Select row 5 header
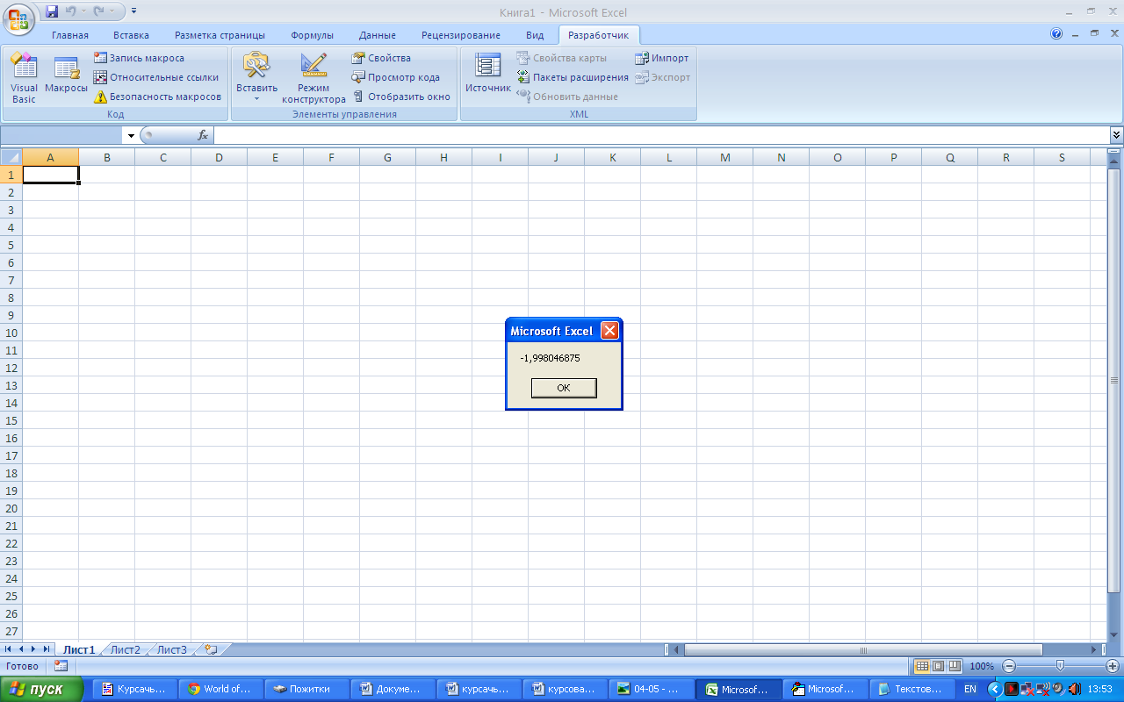 (11, 245)
